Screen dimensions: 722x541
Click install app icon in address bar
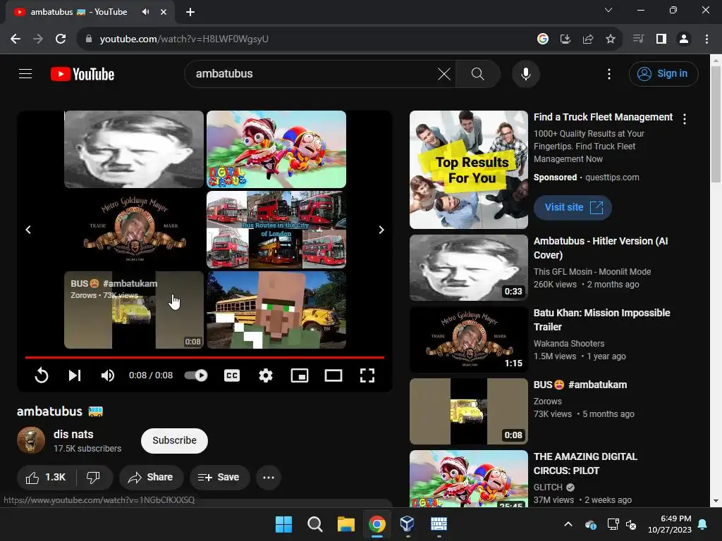click(x=565, y=39)
